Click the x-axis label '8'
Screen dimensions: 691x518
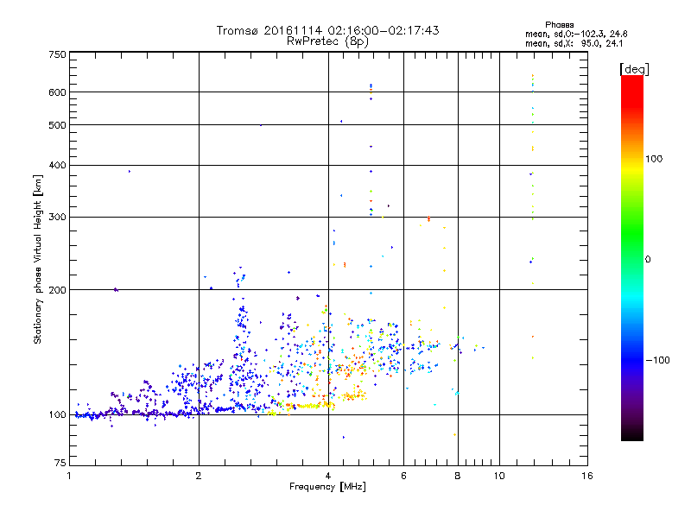coord(458,476)
